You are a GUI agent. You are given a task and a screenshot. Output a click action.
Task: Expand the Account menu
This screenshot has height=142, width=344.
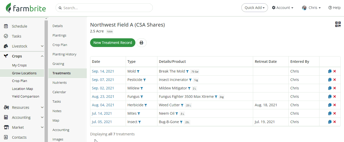pyautogui.click(x=283, y=8)
